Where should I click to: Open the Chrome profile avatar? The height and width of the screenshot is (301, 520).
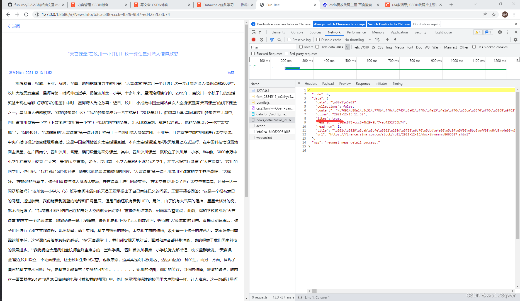(x=505, y=14)
